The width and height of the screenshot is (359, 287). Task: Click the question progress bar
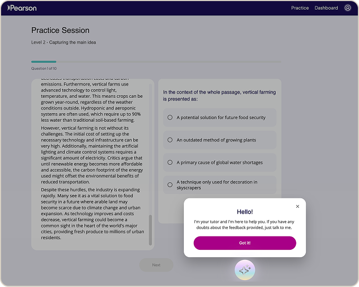tap(156, 62)
